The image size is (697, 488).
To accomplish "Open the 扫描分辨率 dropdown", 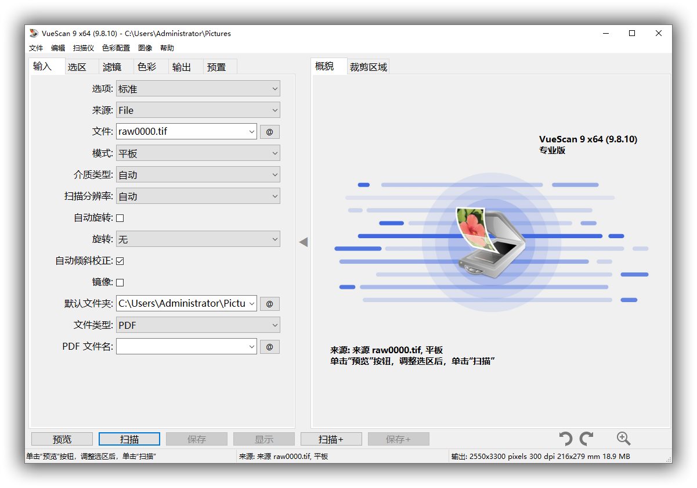I will tap(198, 196).
